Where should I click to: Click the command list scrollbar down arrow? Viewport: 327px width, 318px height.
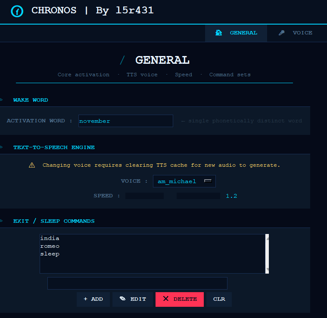(x=268, y=270)
